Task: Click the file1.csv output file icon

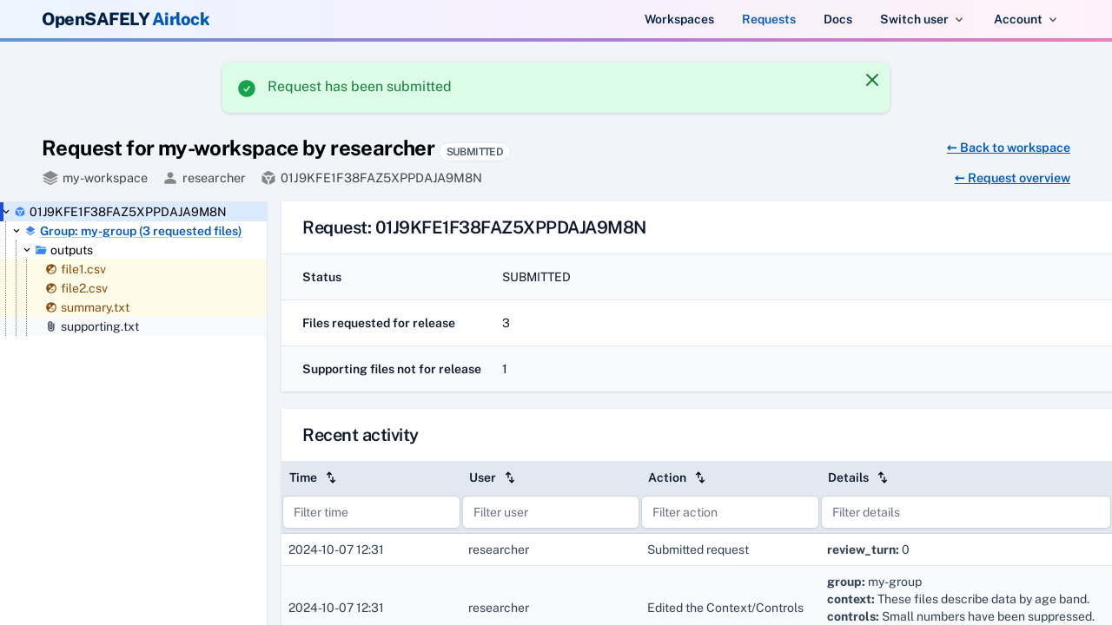Action: 51,269
